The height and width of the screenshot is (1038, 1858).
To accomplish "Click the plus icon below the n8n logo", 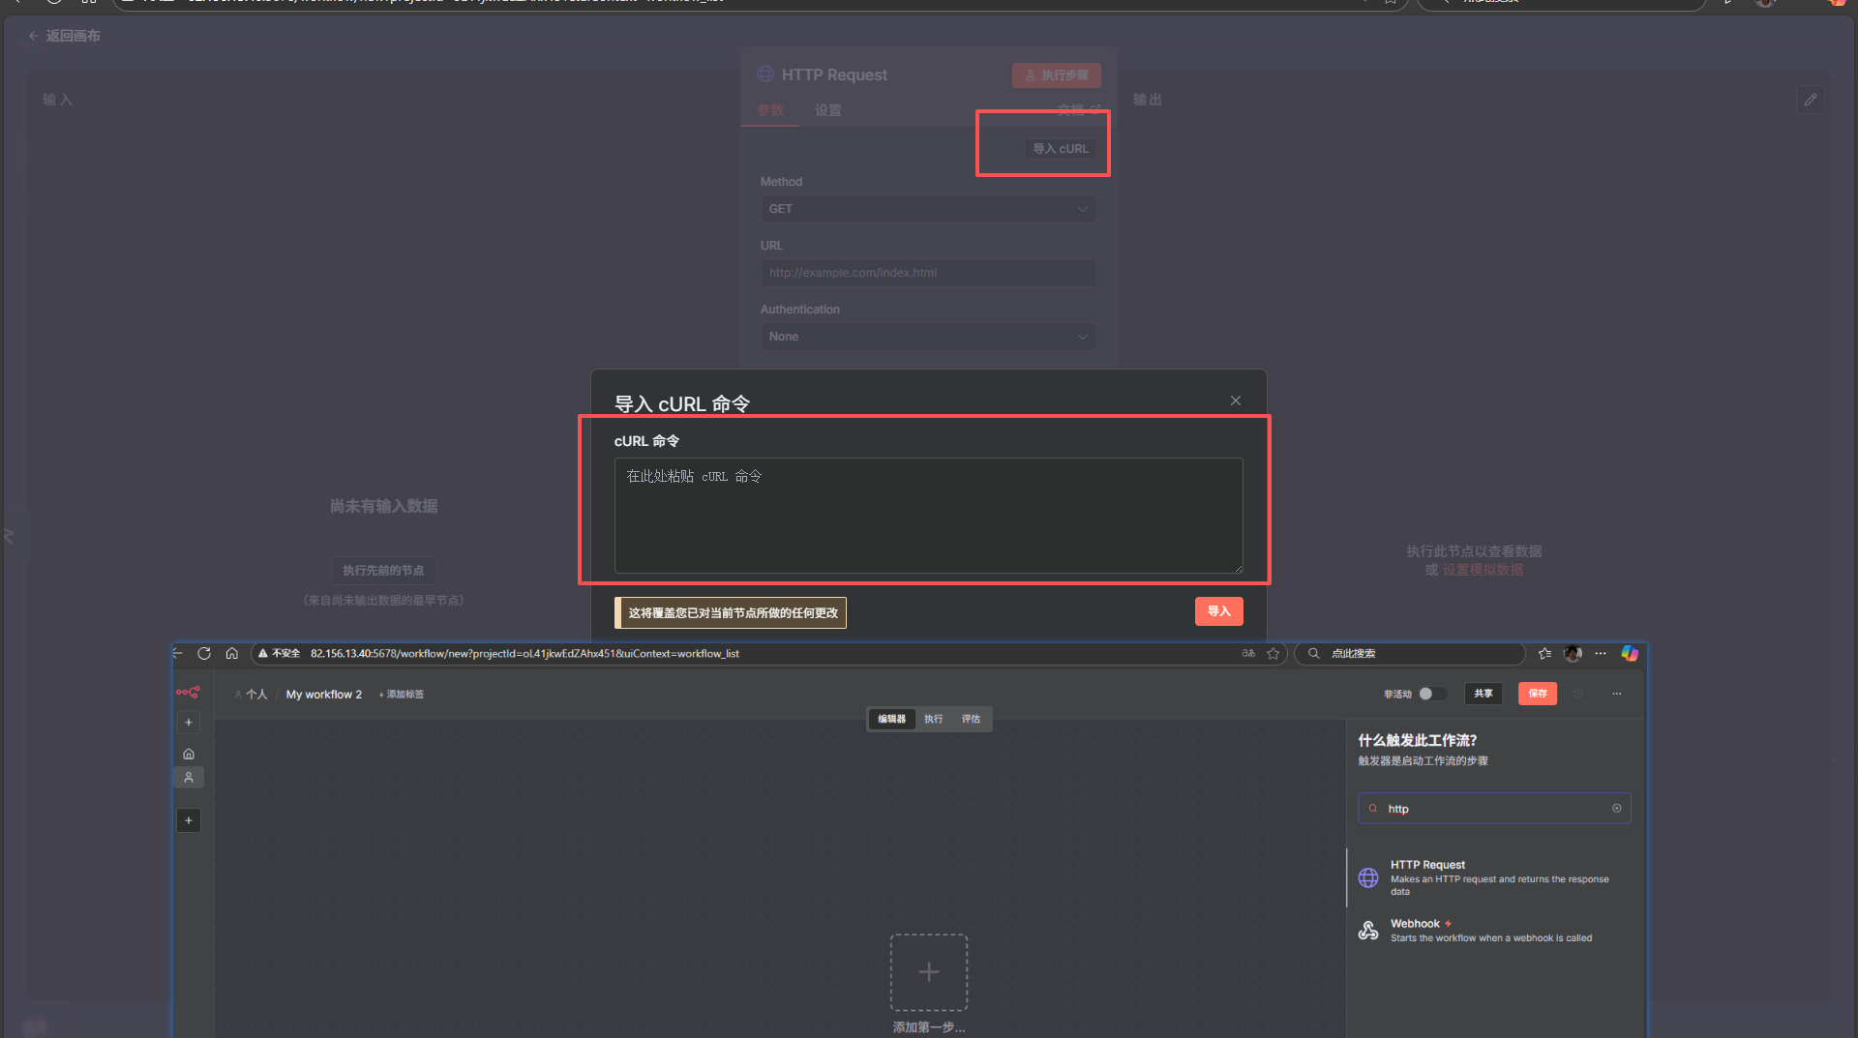I will tap(189, 723).
